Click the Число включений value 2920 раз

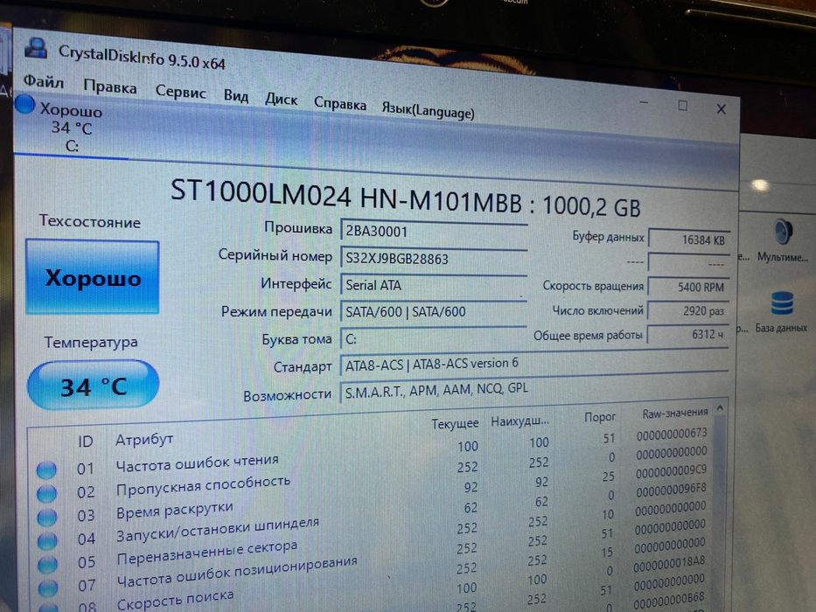pos(688,310)
